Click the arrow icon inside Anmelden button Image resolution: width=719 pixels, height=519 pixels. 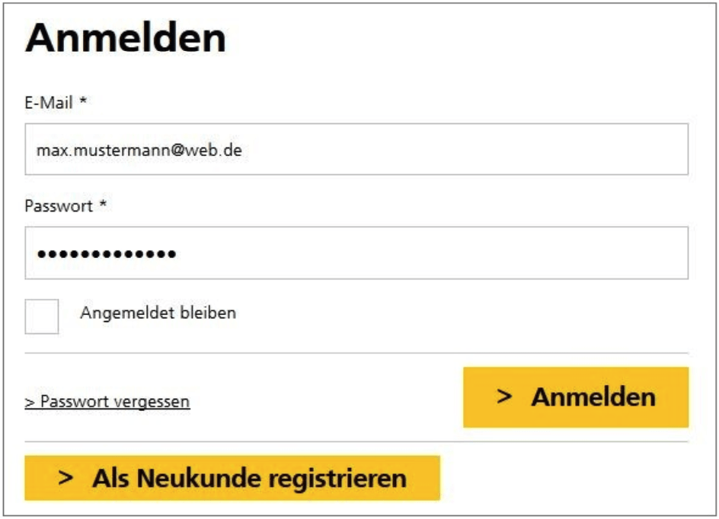[504, 396]
